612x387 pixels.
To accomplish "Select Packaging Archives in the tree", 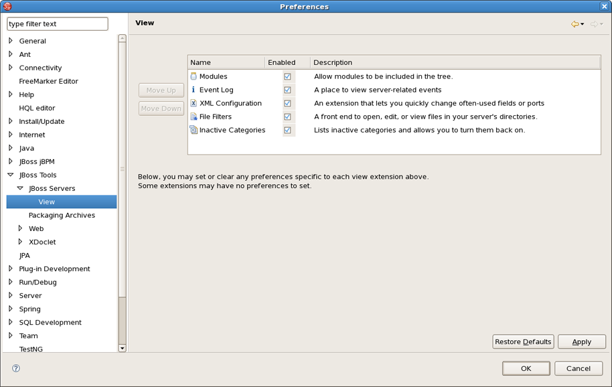I will click(x=62, y=216).
